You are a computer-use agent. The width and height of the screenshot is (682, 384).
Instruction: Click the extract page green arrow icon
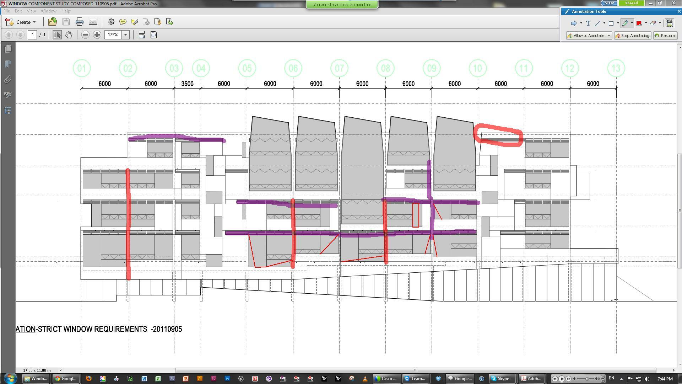coord(169,22)
